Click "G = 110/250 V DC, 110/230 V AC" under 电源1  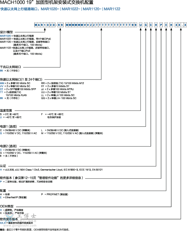coord(19,133)
